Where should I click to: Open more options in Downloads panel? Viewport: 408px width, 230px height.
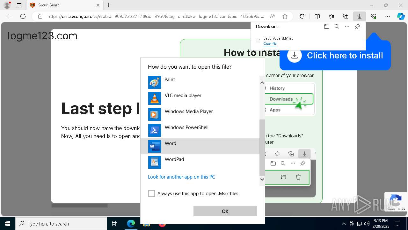[347, 27]
